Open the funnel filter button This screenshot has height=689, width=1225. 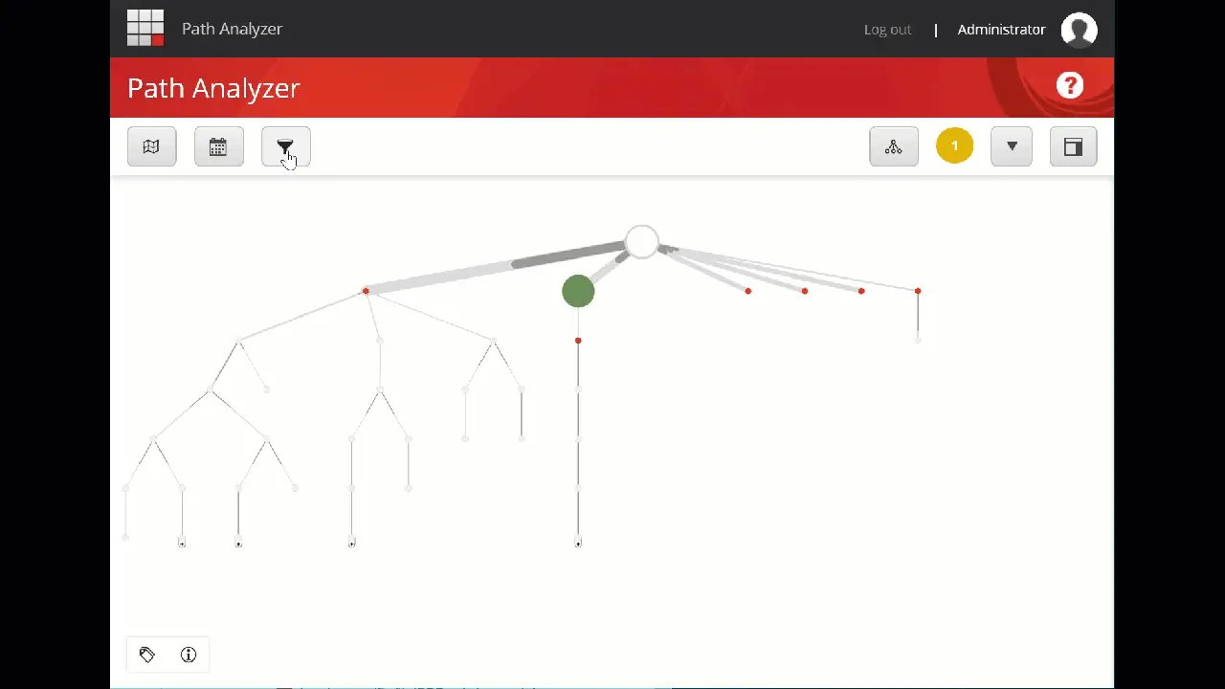point(286,146)
